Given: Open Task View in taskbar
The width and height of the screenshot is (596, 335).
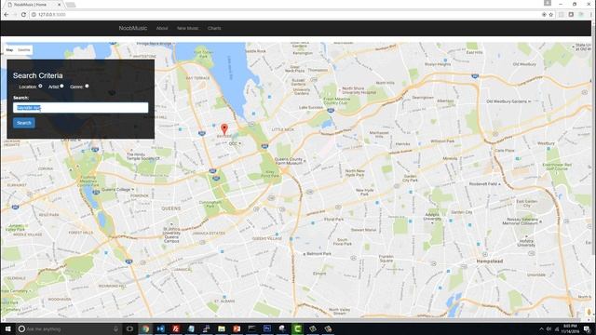Looking at the screenshot, I should pyautogui.click(x=129, y=328).
